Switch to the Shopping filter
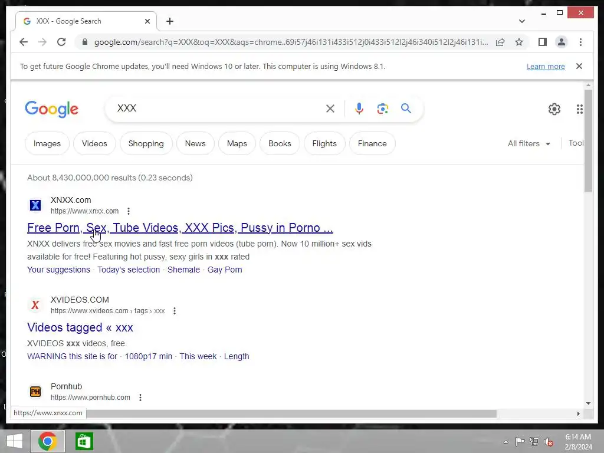The width and height of the screenshot is (604, 453). point(146,143)
